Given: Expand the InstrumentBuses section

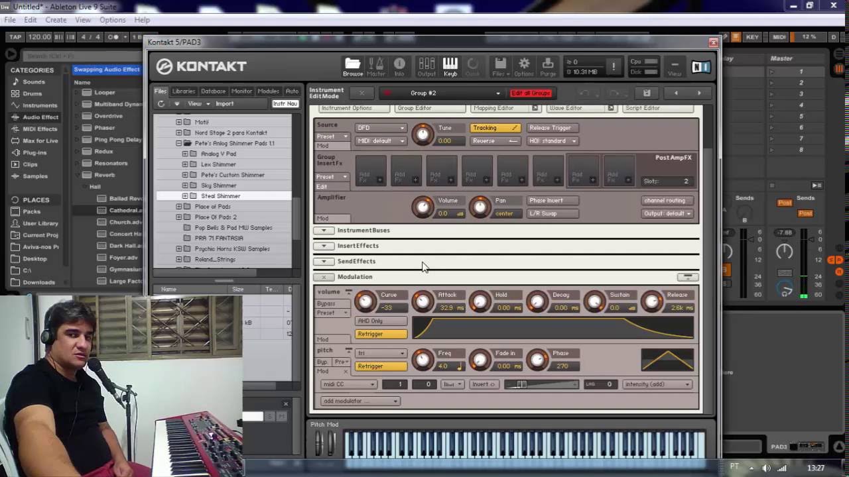Looking at the screenshot, I should point(324,231).
